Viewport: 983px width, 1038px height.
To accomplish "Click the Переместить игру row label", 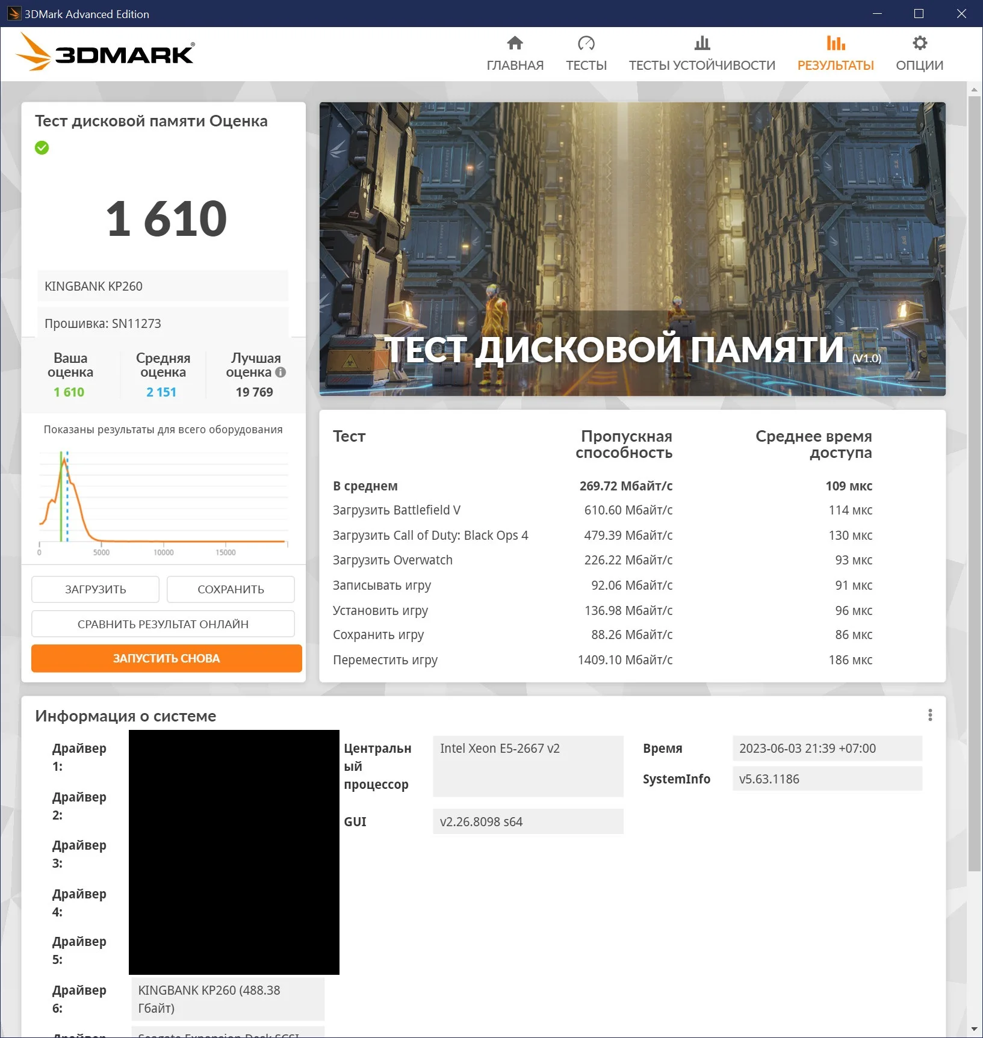I will coord(385,660).
